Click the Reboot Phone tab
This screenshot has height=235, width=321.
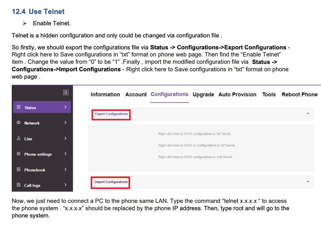point(299,94)
